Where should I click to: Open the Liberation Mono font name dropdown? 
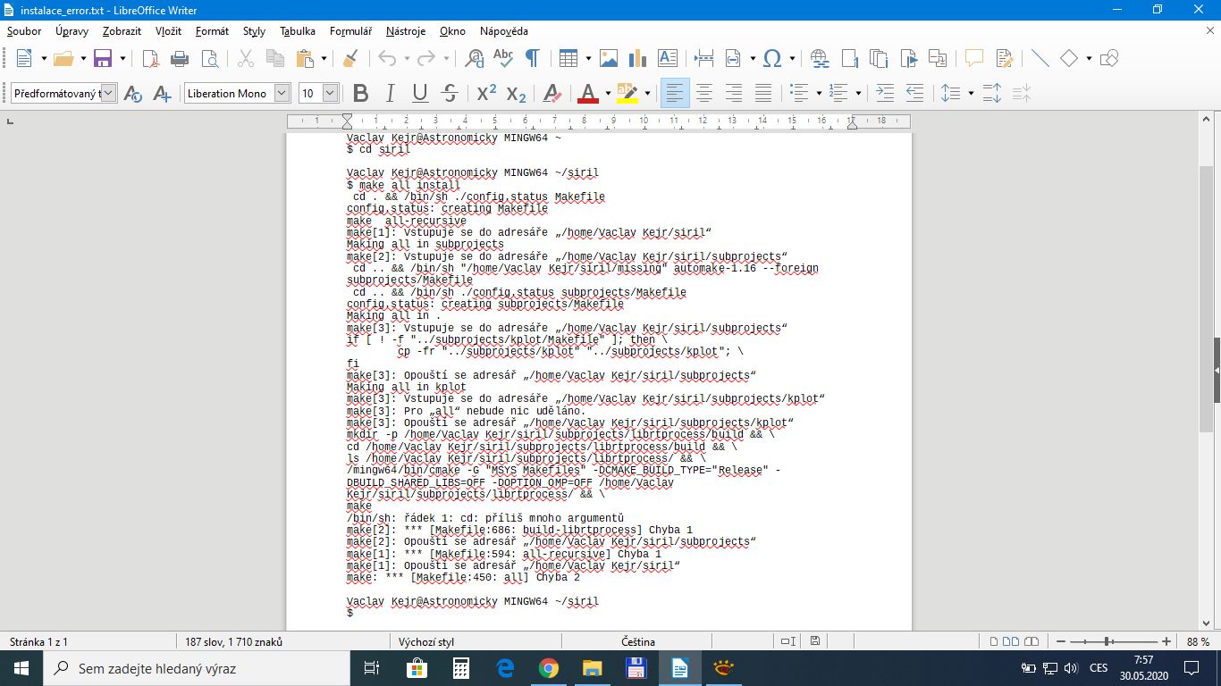pos(282,93)
